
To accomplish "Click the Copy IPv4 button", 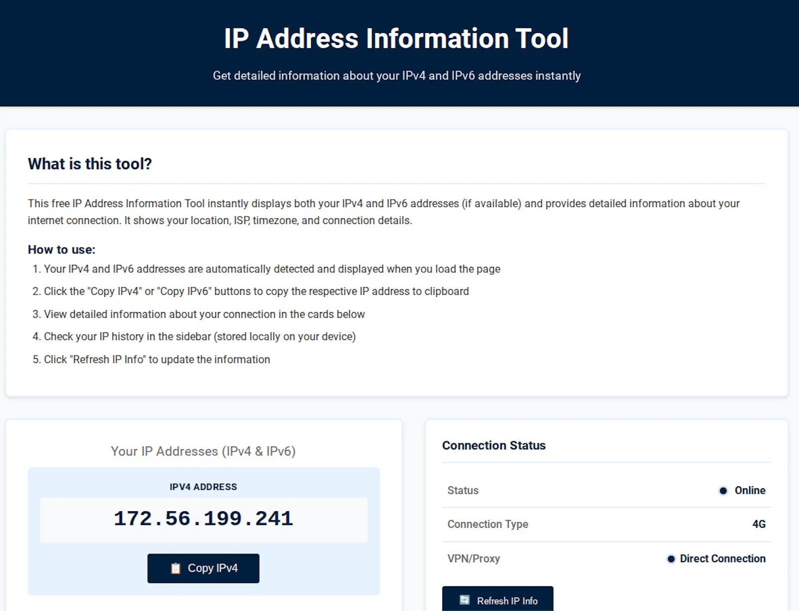I will (203, 568).
